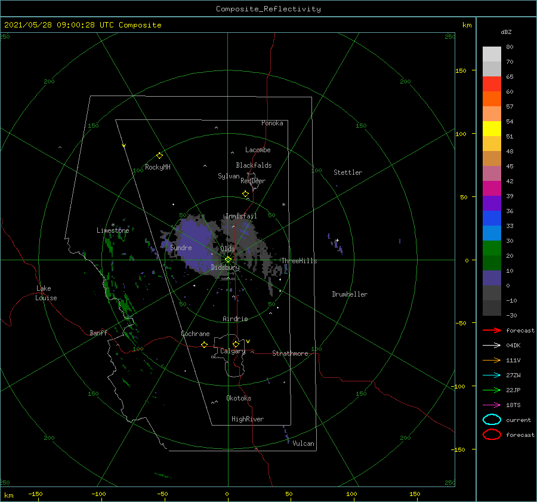Viewport: 537px width, 502px height.
Task: Click the Sylvan label
Action: [x=229, y=176]
